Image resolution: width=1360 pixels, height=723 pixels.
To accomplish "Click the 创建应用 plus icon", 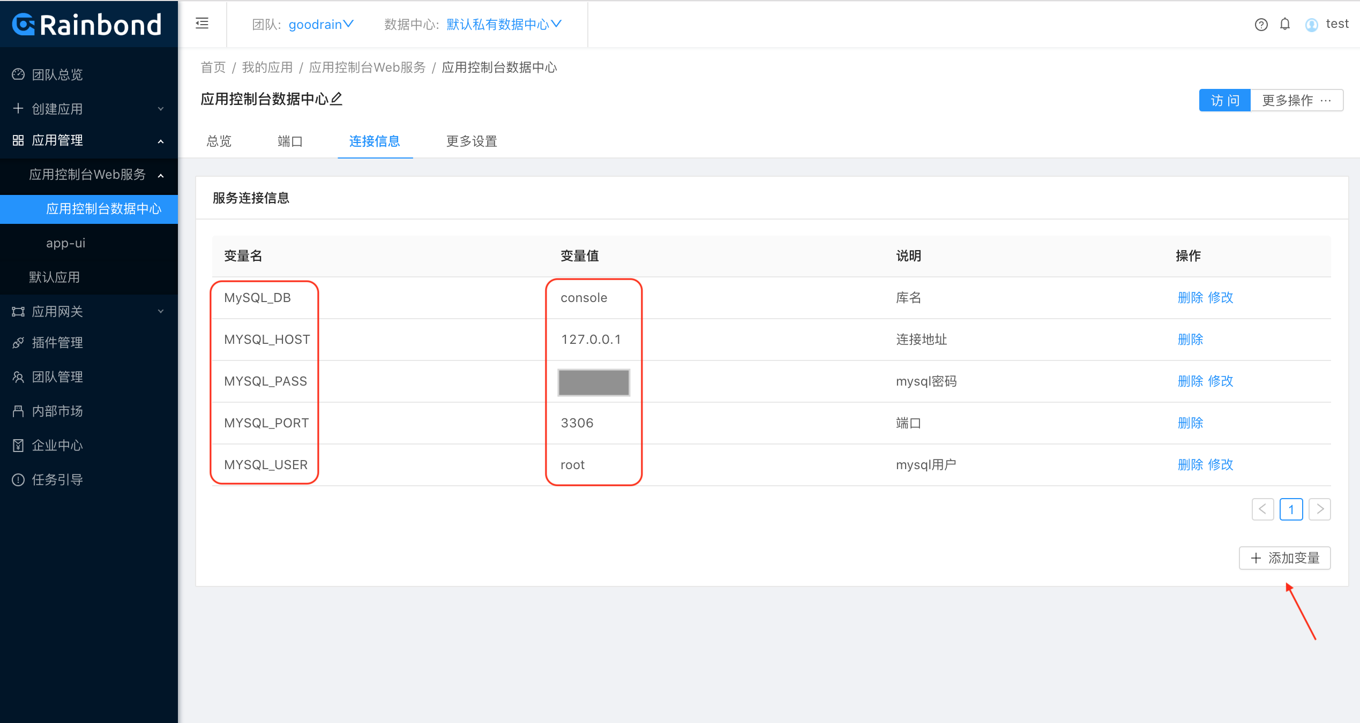I will coord(18,108).
